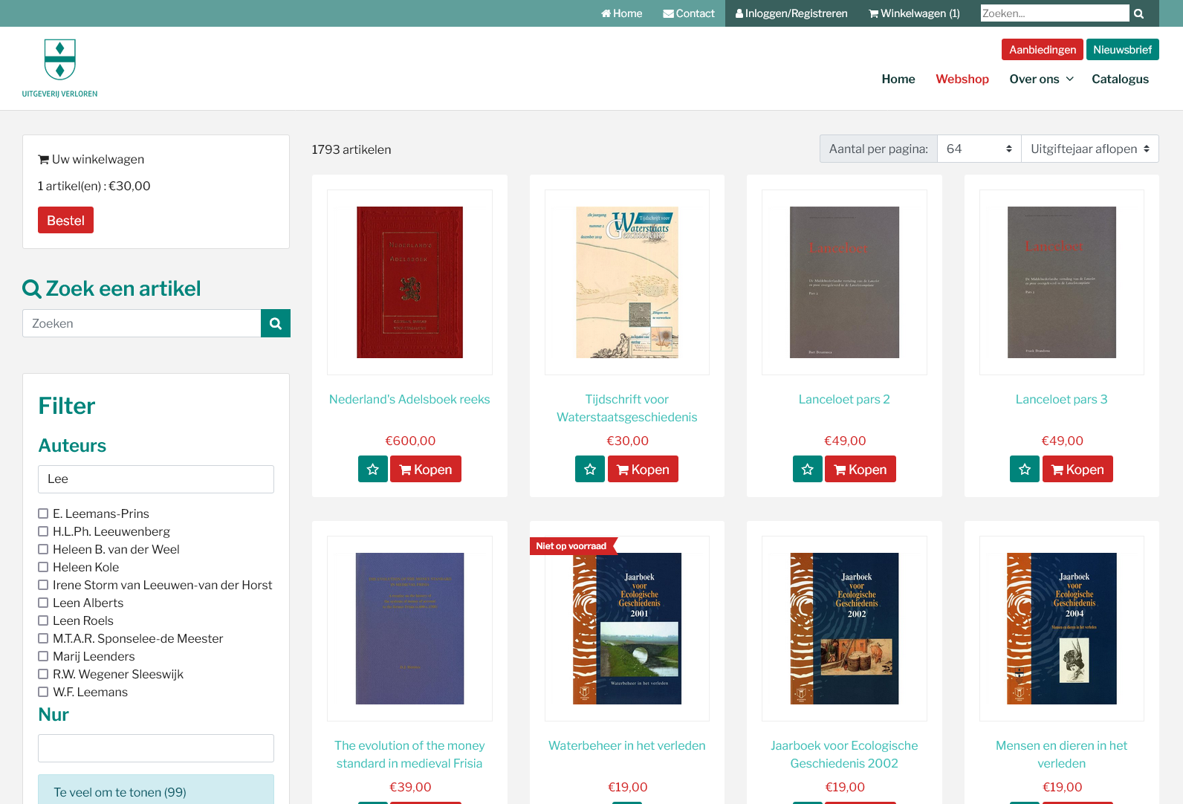
Task: Open the items per page dropdown (64)
Action: [979, 149]
